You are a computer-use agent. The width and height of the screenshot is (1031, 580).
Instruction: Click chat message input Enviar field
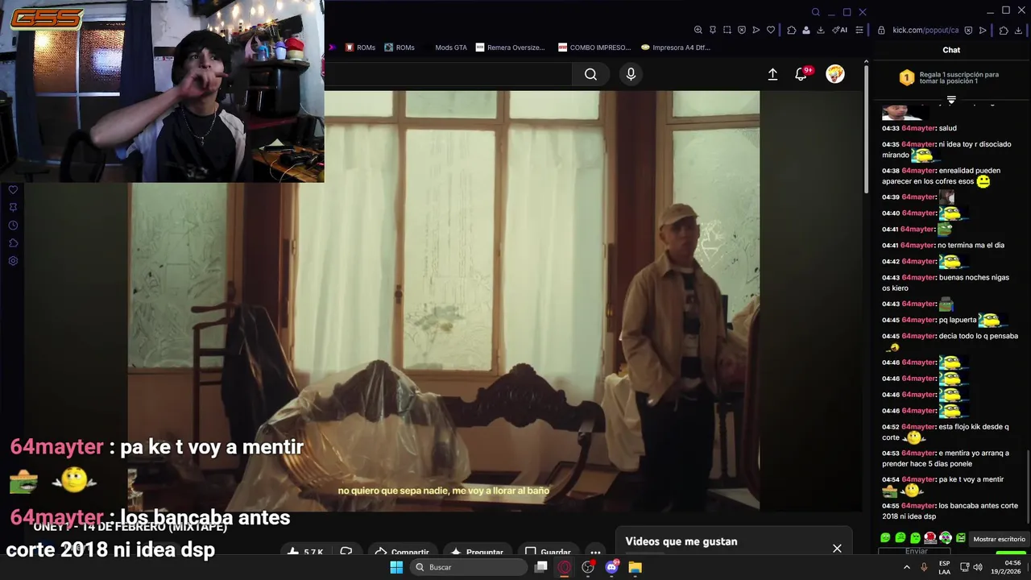pos(917,552)
